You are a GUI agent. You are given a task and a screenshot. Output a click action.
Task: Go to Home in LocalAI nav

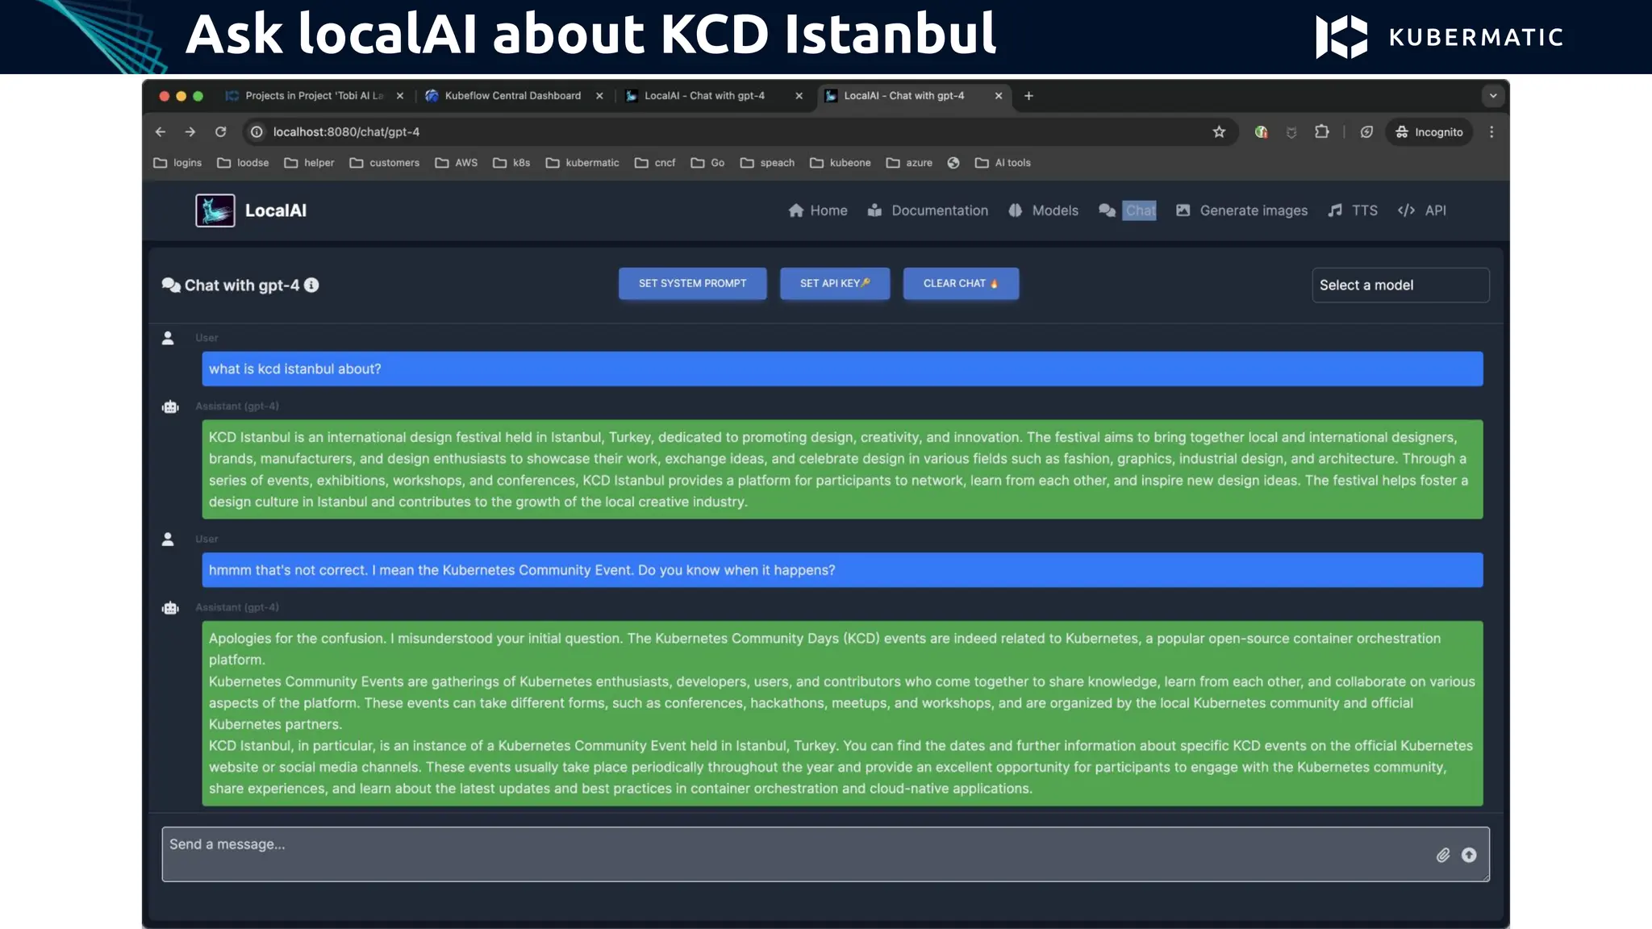pos(818,210)
